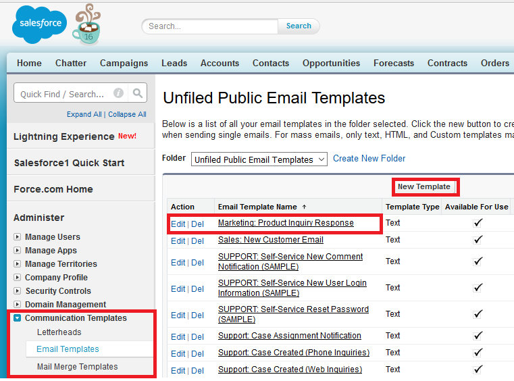Screen dimensions: 514x381
Task: Click the Salesforce cloud logo
Action: pyautogui.click(x=39, y=24)
